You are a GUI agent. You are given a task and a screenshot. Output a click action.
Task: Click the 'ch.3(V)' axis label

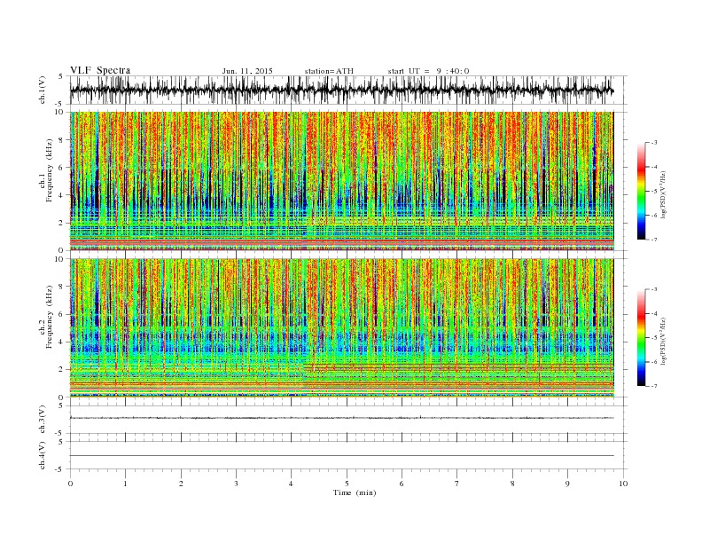[x=43, y=420]
